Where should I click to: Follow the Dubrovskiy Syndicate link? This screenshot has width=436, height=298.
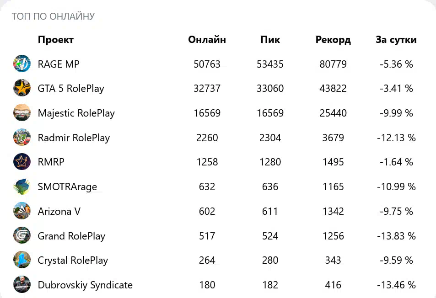[85, 285]
